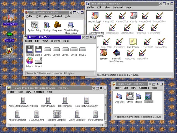Open the System Setup icon
The height and width of the screenshot is (133, 177).
tap(34, 25)
